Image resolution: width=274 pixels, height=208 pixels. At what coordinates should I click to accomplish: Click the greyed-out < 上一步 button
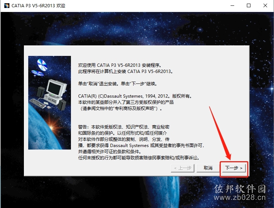[183, 168]
